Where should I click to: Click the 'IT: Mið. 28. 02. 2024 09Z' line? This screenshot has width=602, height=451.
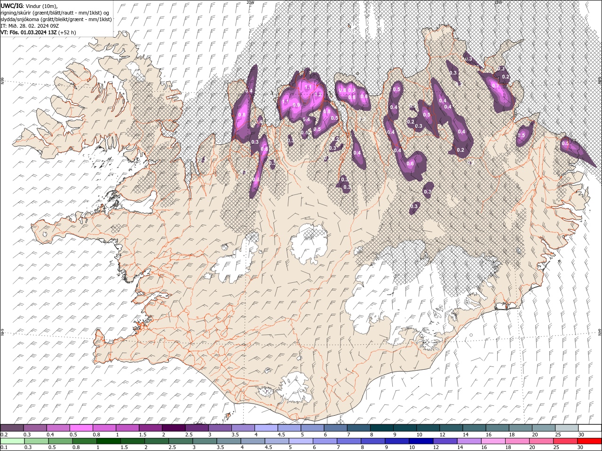[x=29, y=26]
